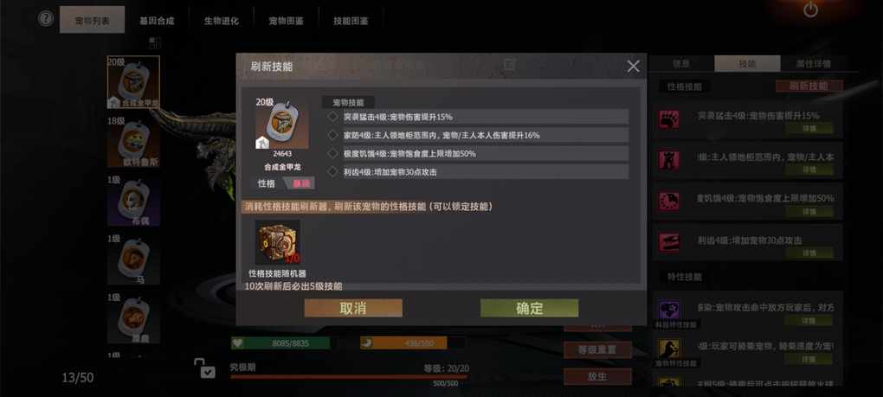Lock the 突袭猛击4级 skill diamond checkbox
Viewport: 883px width, 397px height.
332,117
